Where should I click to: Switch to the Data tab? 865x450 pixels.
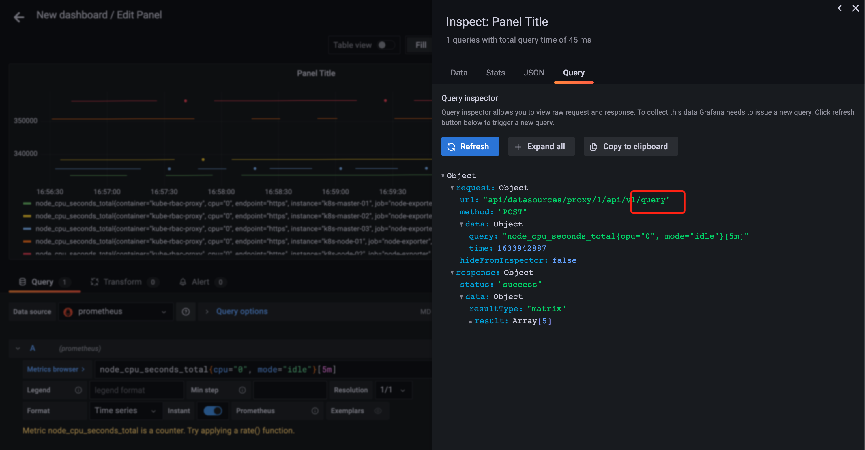(x=459, y=72)
